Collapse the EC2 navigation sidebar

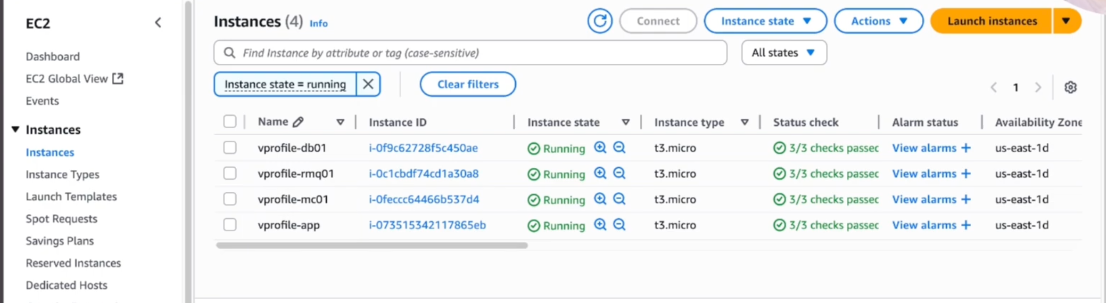pos(158,22)
